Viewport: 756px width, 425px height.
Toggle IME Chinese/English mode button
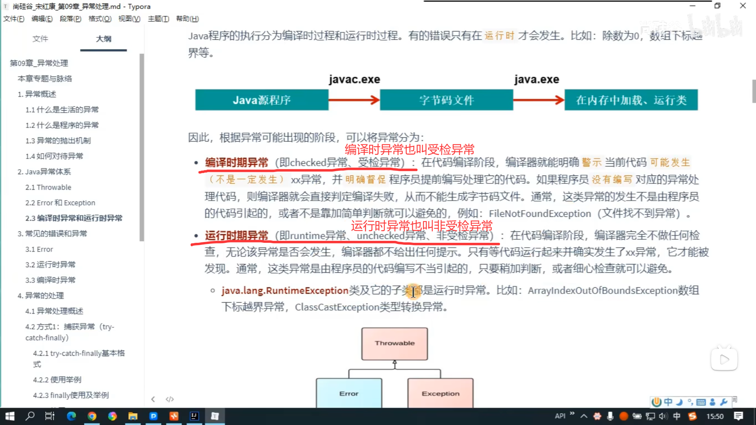668,402
